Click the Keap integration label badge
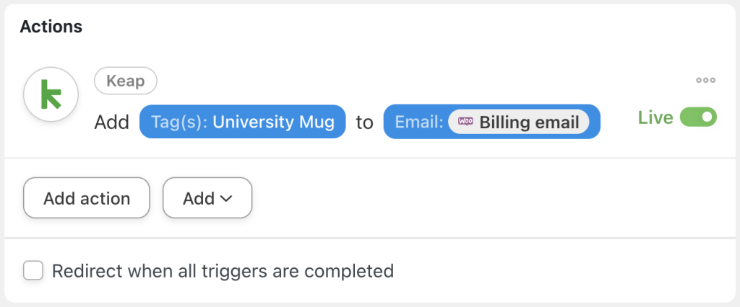Screen dimensions: 740x307 [126, 81]
